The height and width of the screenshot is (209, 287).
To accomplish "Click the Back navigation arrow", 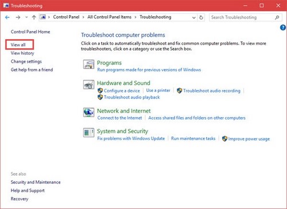I will coord(7,17).
